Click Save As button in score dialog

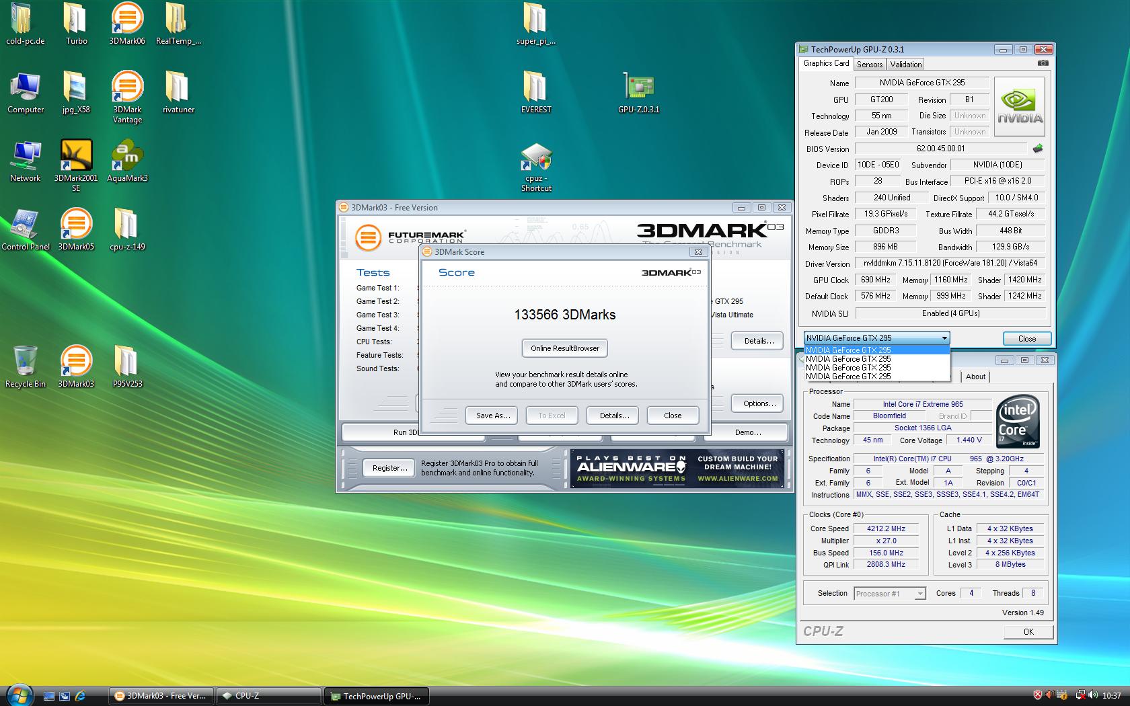(493, 416)
